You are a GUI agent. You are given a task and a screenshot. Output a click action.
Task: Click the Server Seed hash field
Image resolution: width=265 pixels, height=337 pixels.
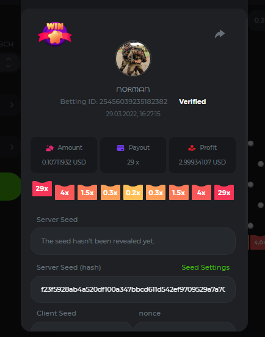point(133,289)
